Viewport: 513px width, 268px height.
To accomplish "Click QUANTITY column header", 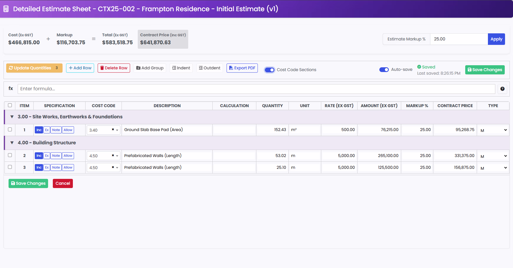I will pyautogui.click(x=272, y=106).
